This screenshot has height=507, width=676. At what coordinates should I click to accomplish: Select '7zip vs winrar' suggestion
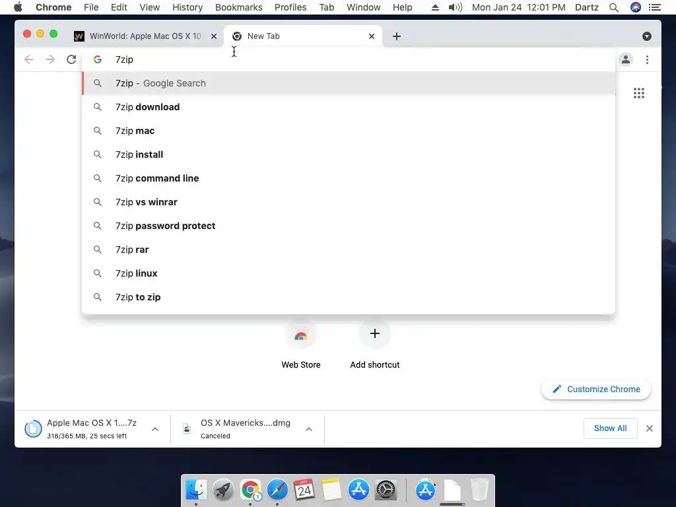349,202
